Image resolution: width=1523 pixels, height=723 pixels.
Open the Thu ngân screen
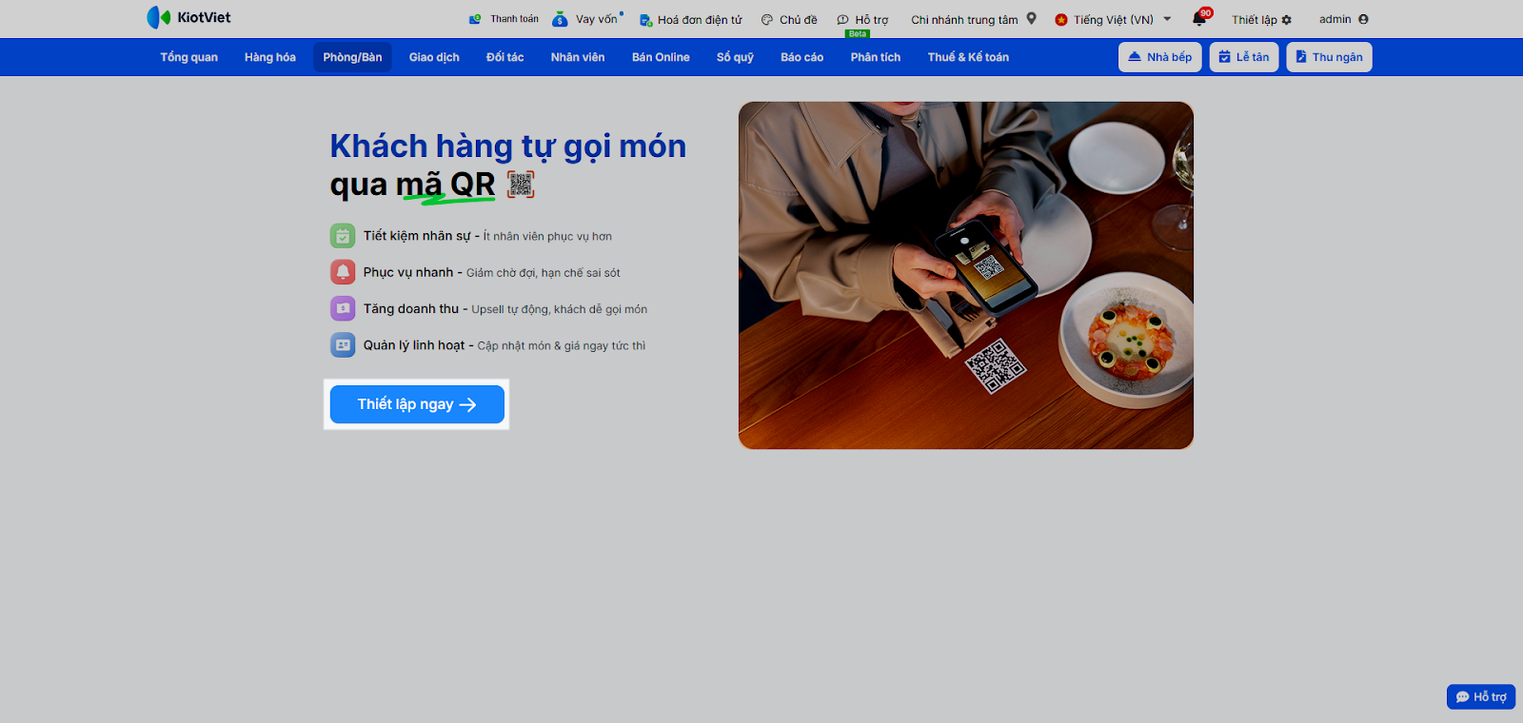[x=1329, y=57]
